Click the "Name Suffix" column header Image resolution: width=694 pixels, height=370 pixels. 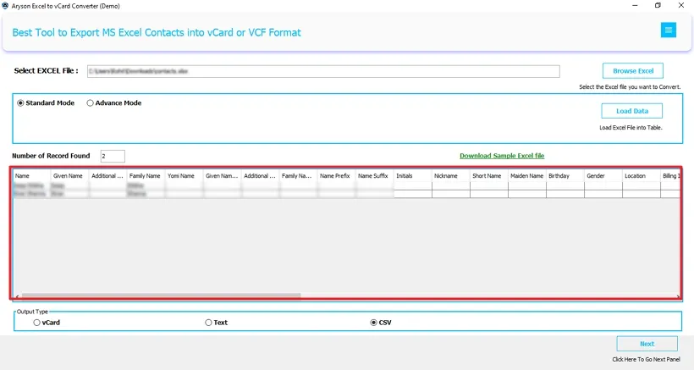click(374, 176)
